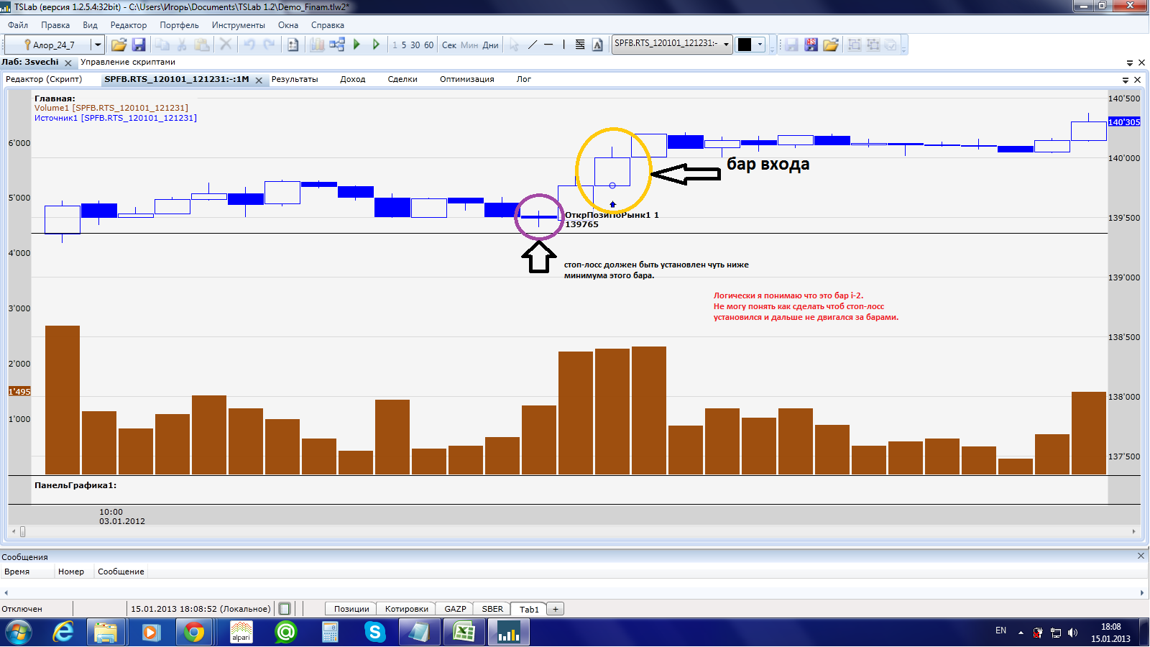Switch to the Результаты tab
1150x647 pixels.
tap(295, 79)
